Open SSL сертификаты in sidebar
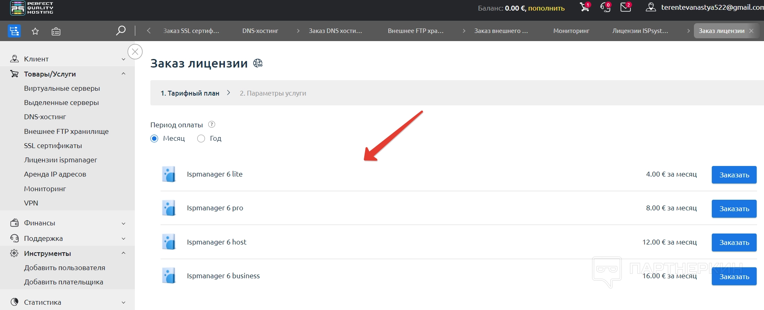 click(53, 146)
